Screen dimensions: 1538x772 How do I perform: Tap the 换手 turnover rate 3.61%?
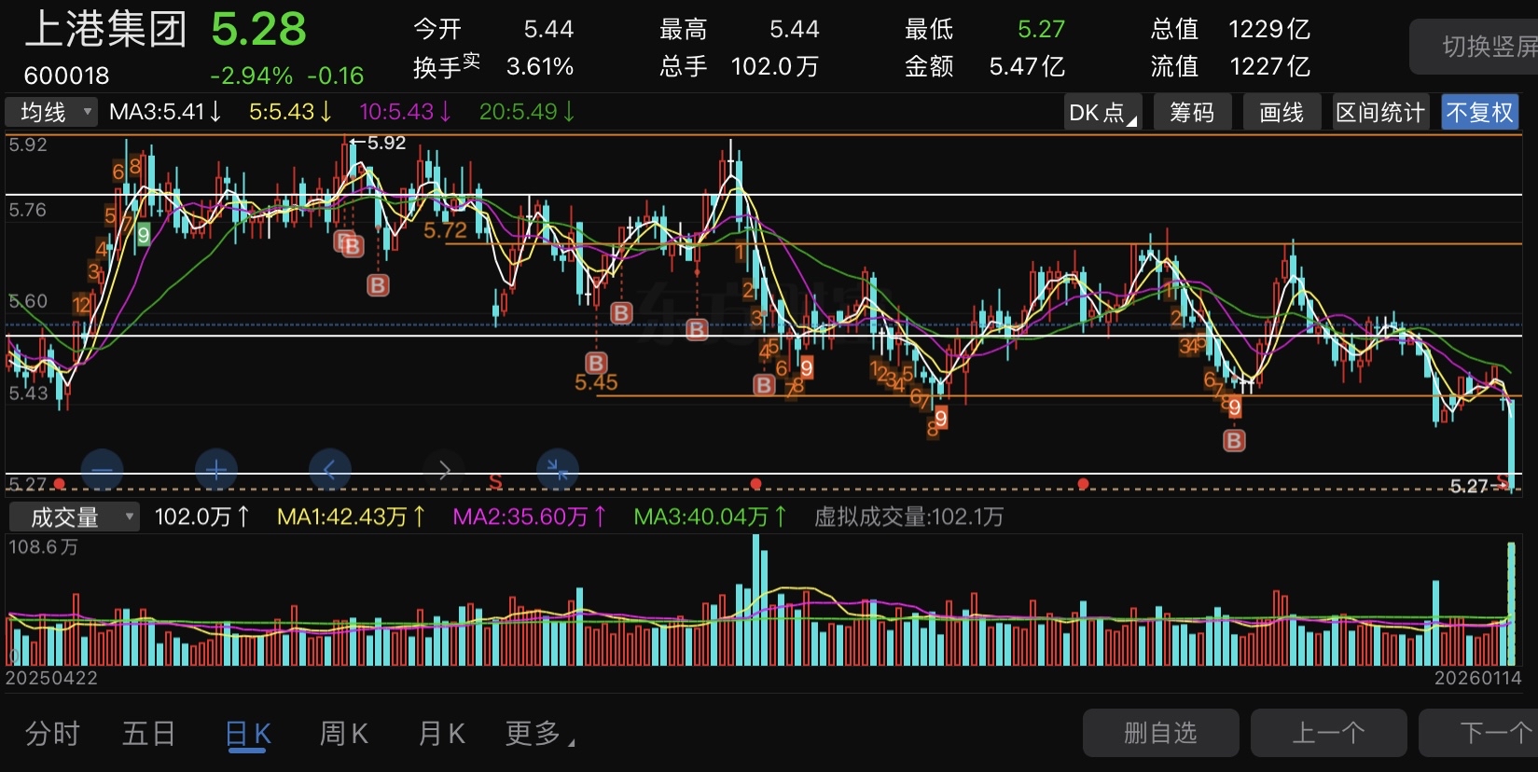tap(493, 66)
